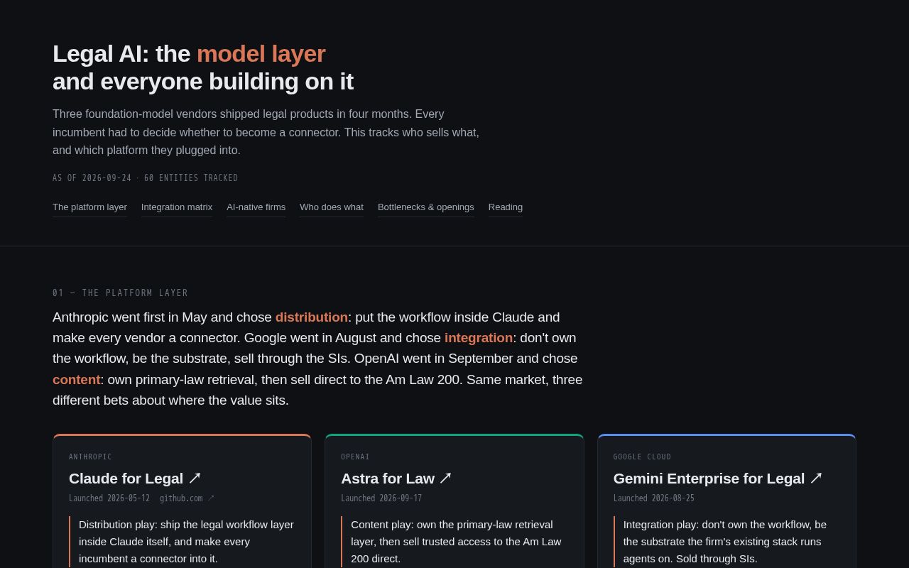Click the Integration play description quote
Viewport: 909px width, 568px height.
[725, 542]
